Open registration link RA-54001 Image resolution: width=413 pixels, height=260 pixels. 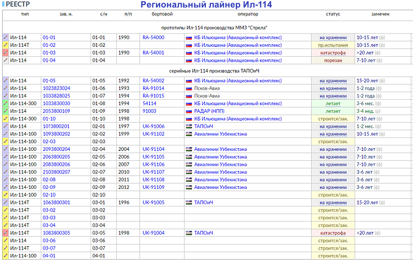click(x=153, y=53)
